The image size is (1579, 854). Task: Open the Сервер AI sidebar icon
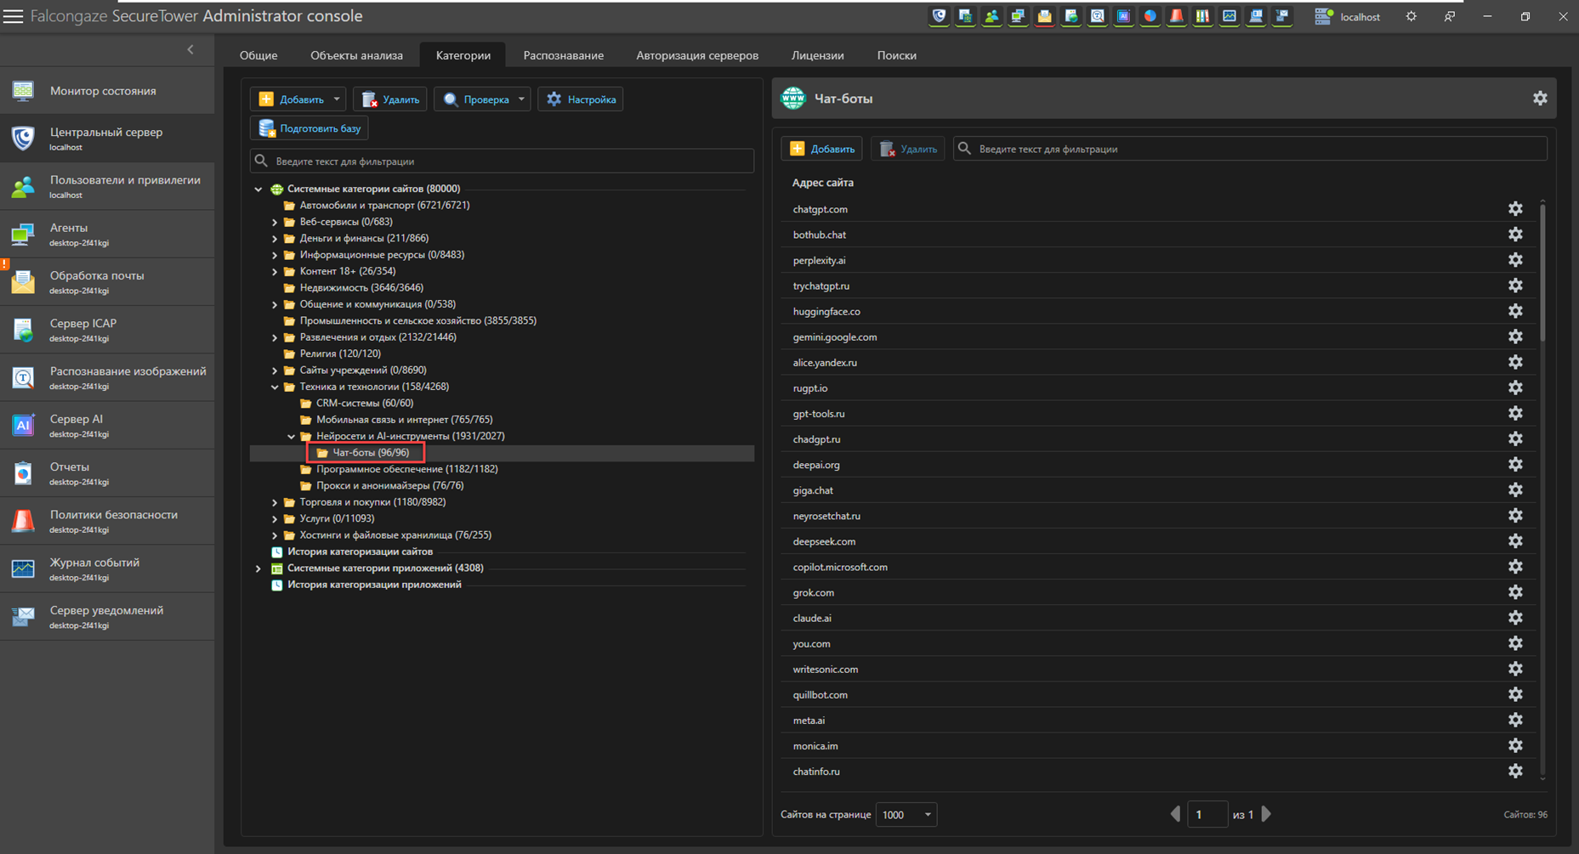(x=23, y=425)
